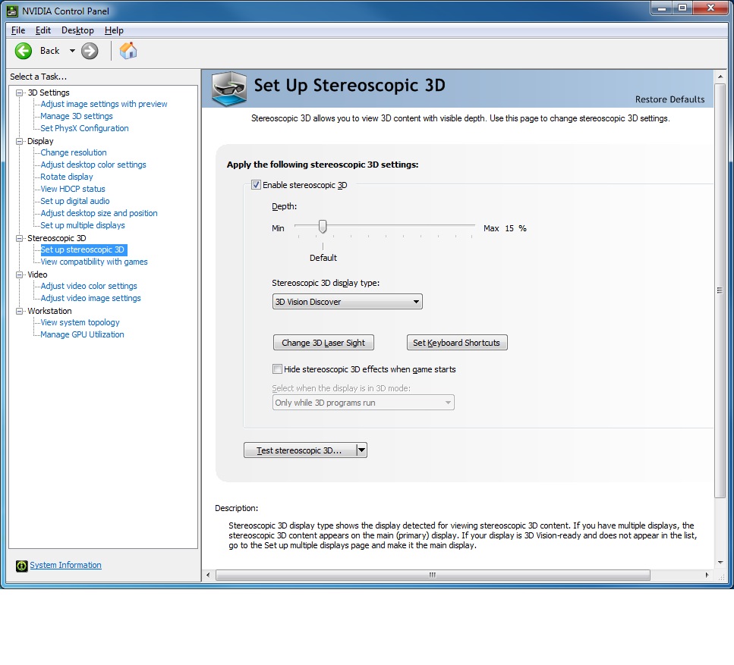Collapse the Stereoscopic 3D tree node
The image size is (734, 665).
tap(19, 238)
